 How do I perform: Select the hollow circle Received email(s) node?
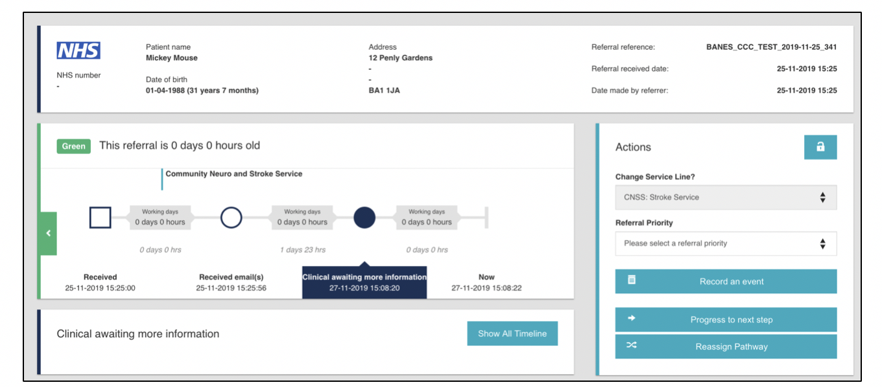232,218
